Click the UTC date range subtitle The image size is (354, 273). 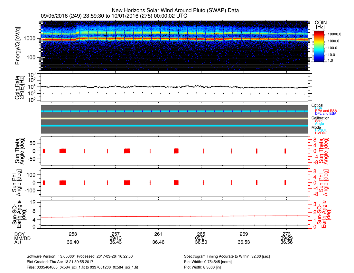click(114, 16)
